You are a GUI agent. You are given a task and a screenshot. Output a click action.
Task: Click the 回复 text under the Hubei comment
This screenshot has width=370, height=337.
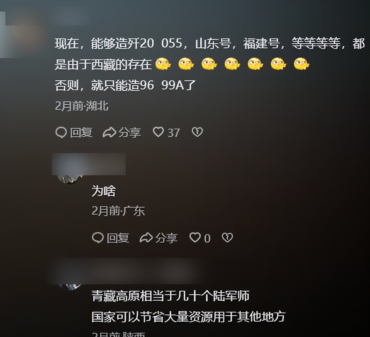81,132
